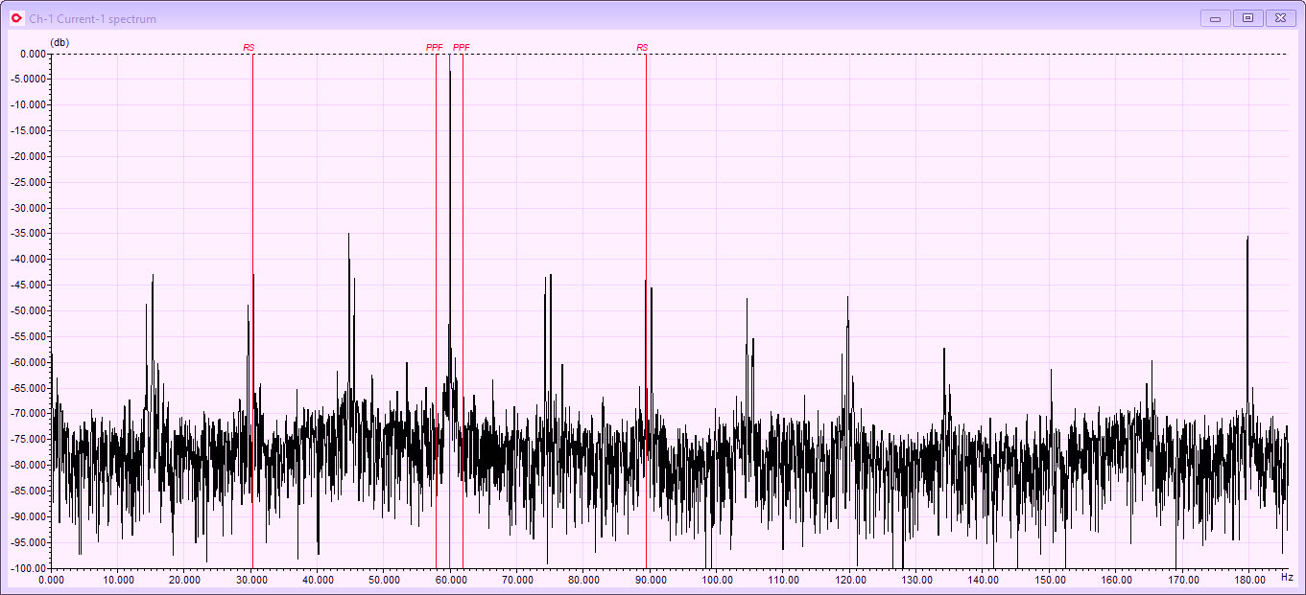Click the '110.00' frequency axis label
This screenshot has height=595, width=1306.
(783, 580)
